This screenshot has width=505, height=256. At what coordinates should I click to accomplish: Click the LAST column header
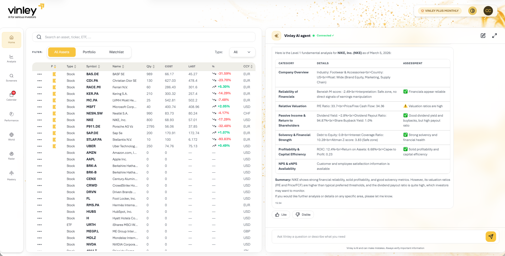192,67
